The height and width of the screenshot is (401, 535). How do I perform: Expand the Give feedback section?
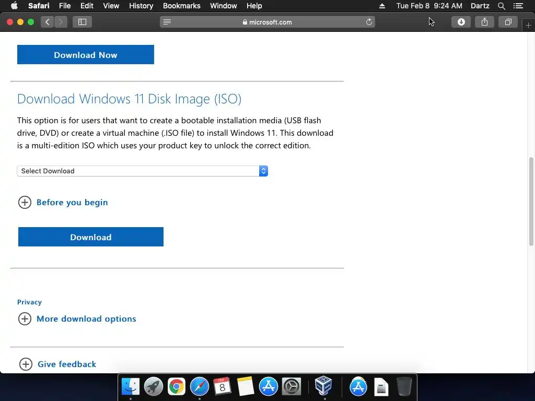tap(57, 364)
